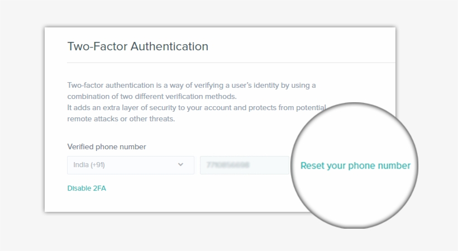Click the Verified phone number label
The image size is (458, 251).
coord(106,147)
